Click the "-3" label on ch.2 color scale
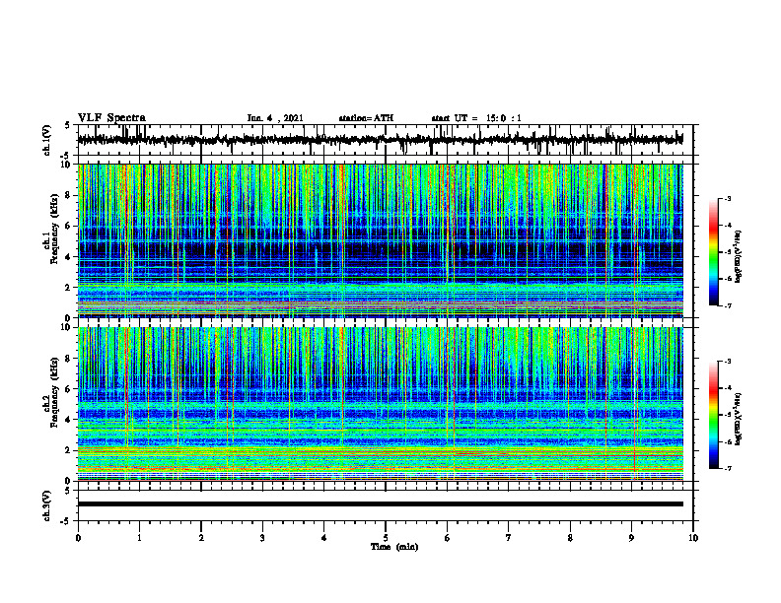 coord(728,362)
